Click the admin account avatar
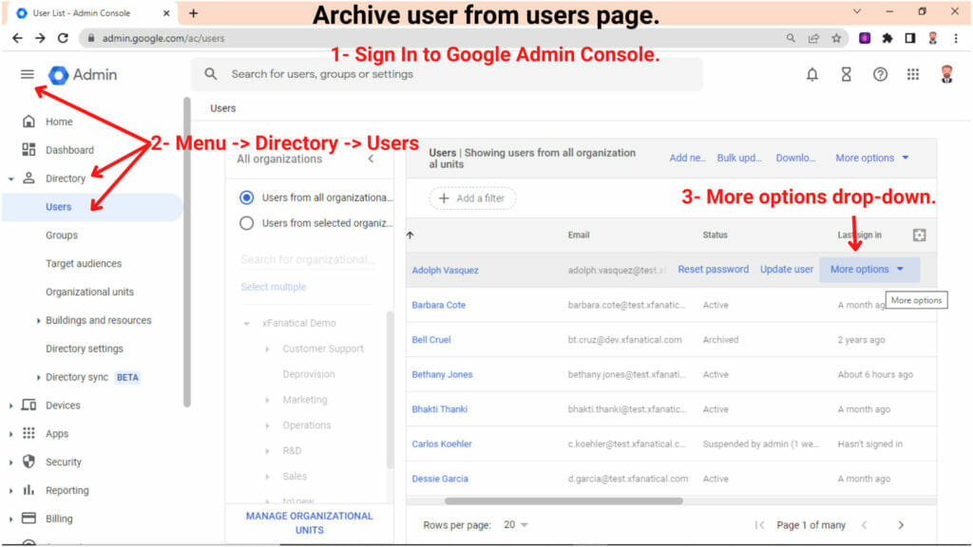973x547 pixels. (x=946, y=73)
